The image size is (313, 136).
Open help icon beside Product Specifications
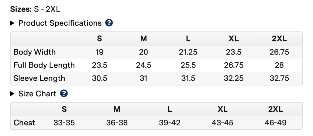pos(109,23)
